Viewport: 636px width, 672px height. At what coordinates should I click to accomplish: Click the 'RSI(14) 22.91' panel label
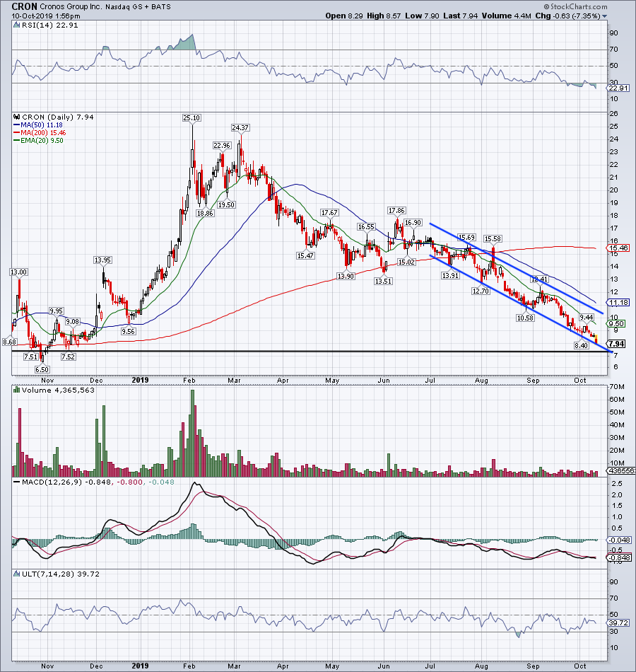point(49,25)
